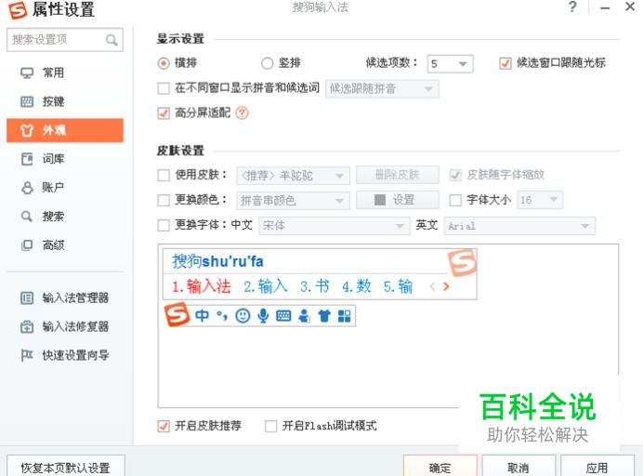Click the toolbox grid icon in preview bar
Screen dimensions: 643x476
pyautogui.click(x=345, y=315)
